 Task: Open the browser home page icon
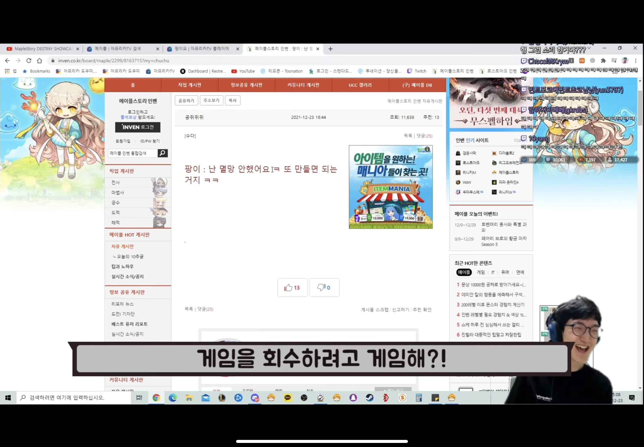tap(40, 61)
